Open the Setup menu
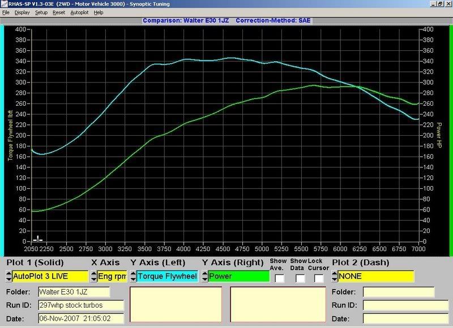 [41, 12]
